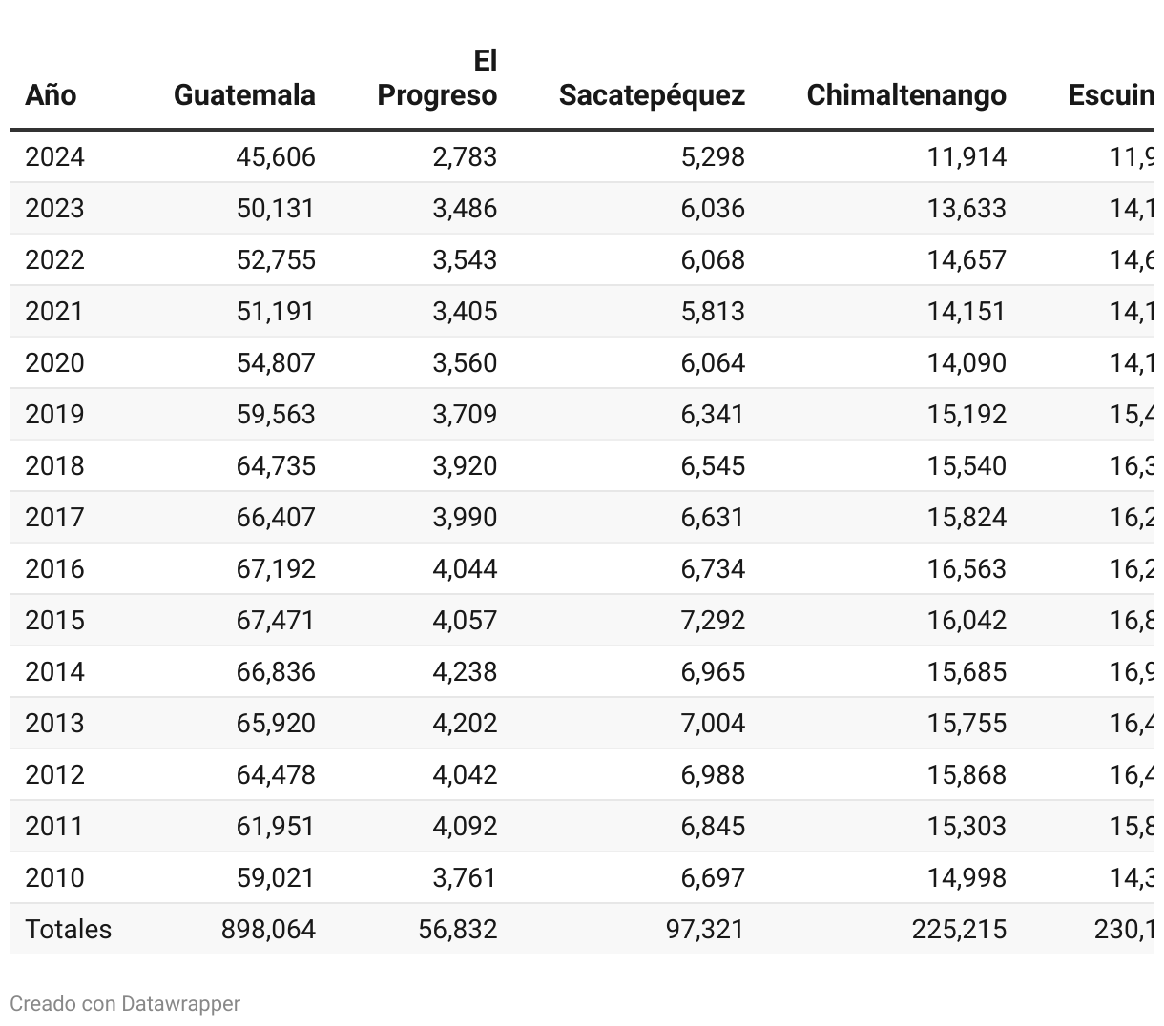This screenshot has height=1026, width=1164.
Task: Select the 2010 year row label
Action: [54, 877]
